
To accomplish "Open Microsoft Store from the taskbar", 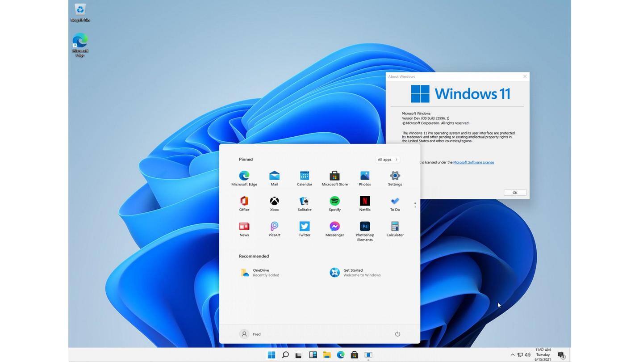I will click(354, 355).
